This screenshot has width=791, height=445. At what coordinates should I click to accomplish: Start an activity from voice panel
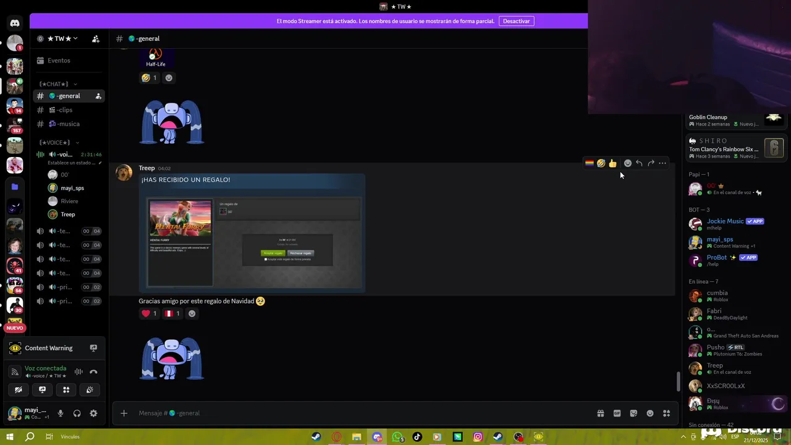click(x=66, y=389)
